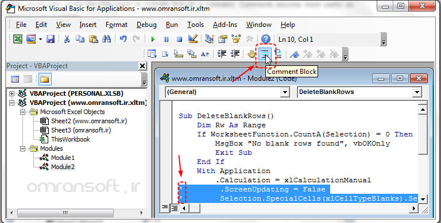Screen dimensions: 441x223
Task: Click the Ln 10, Col 1 position field
Action: [328, 40]
